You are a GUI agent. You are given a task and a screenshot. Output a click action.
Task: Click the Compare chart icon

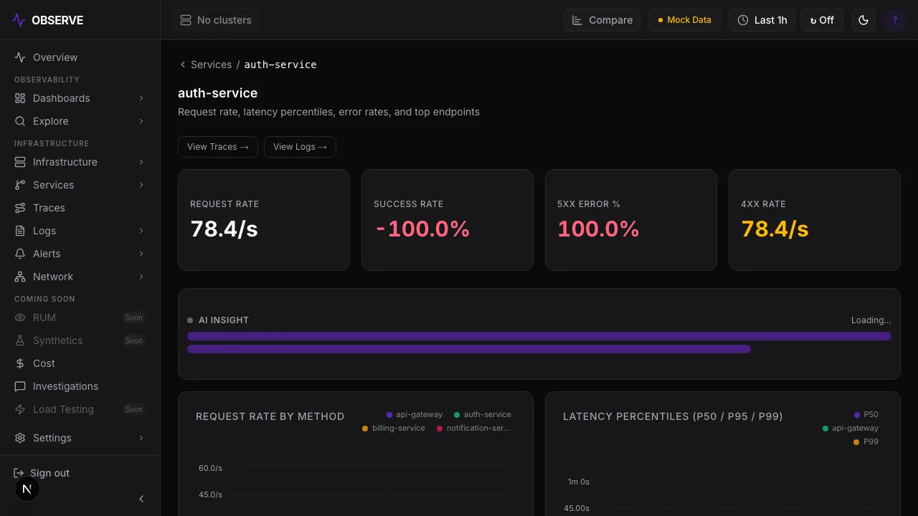tap(577, 20)
